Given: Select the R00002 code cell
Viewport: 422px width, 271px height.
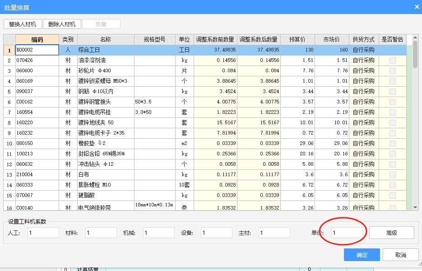Looking at the screenshot, I should point(37,50).
